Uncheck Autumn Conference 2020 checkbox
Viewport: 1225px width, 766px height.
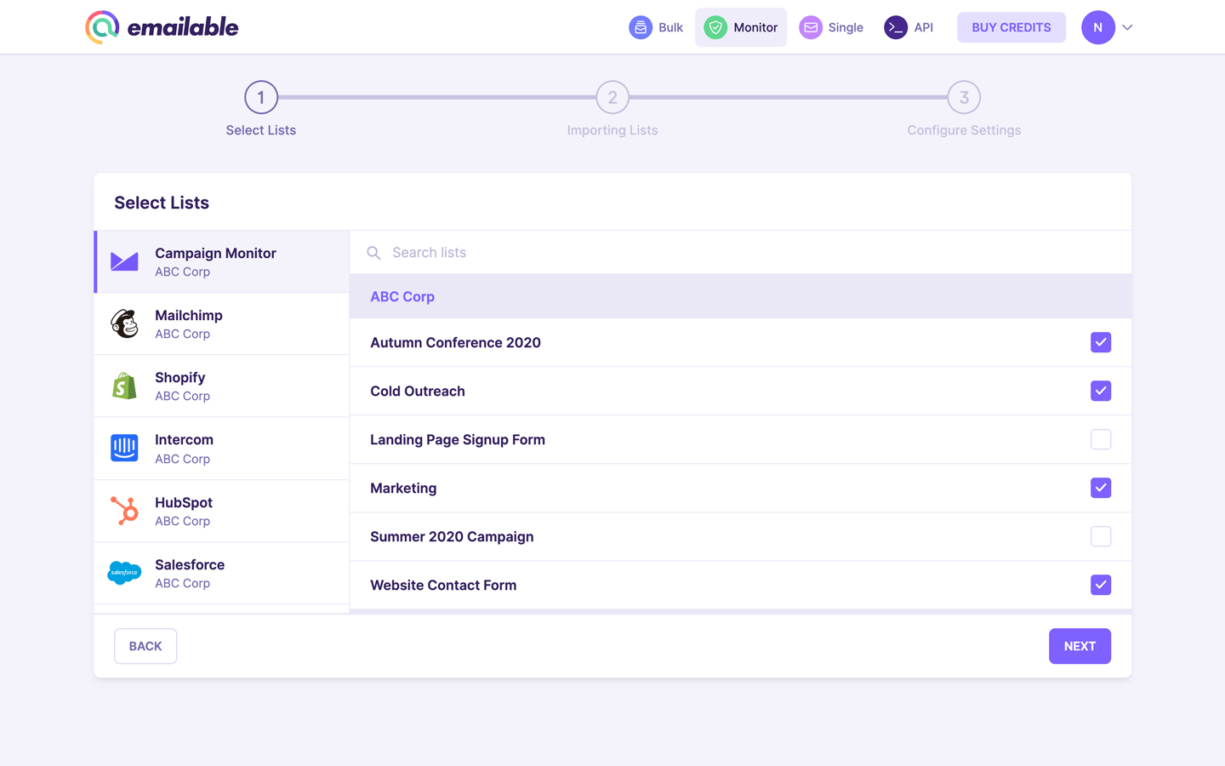[x=1101, y=342]
